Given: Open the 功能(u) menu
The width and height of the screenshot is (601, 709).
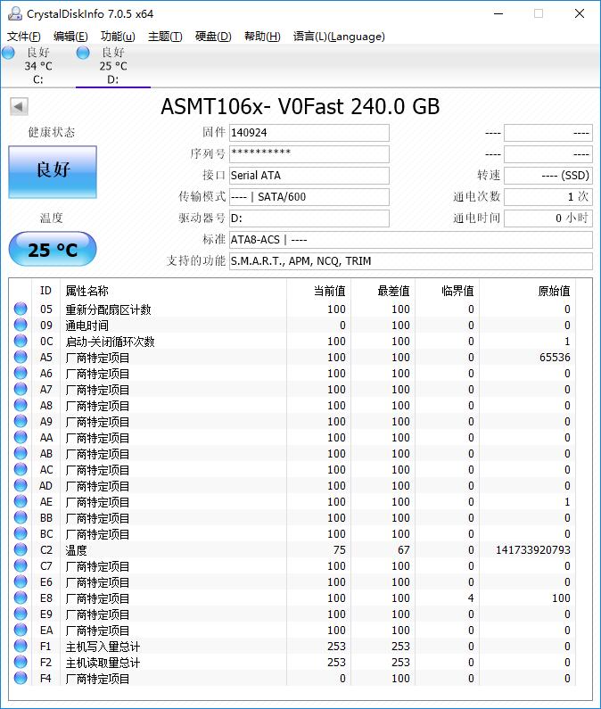Looking at the screenshot, I should click(x=118, y=37).
